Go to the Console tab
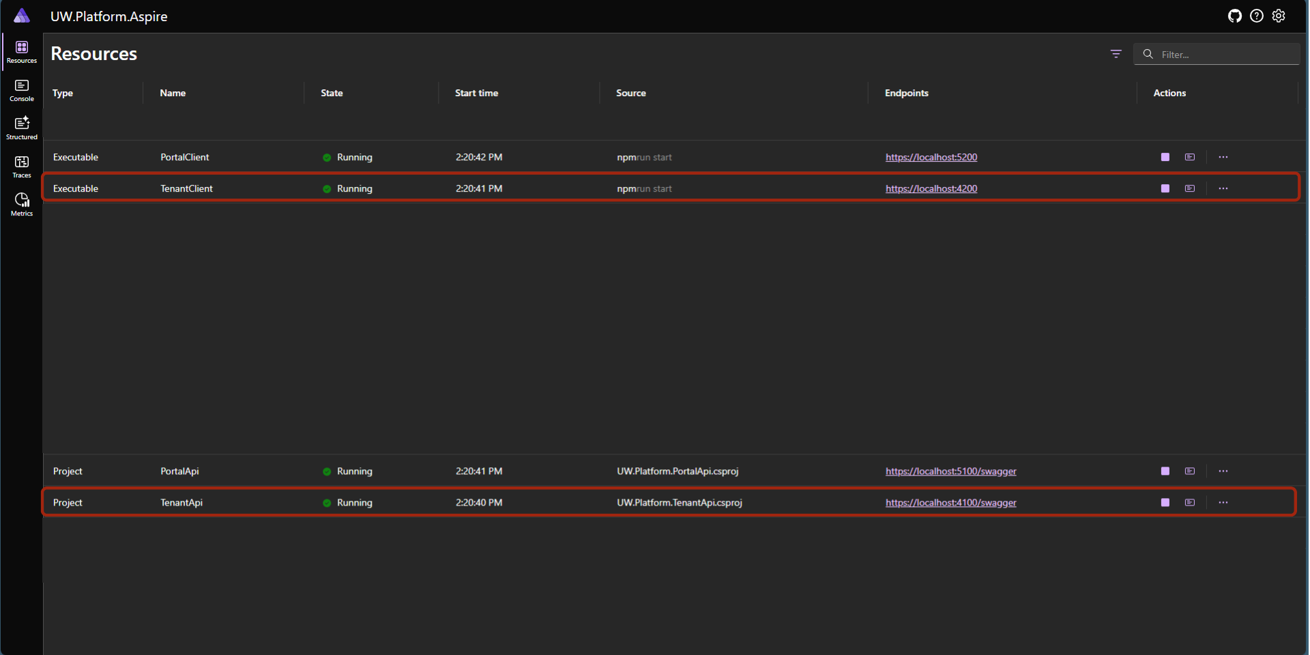The image size is (1310, 655). [22, 90]
